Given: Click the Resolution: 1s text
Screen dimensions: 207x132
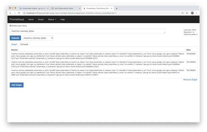Looking at the screenshot, I should (x=189, y=32).
